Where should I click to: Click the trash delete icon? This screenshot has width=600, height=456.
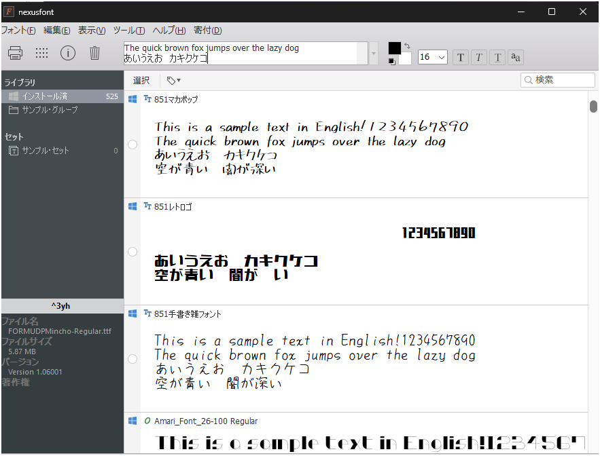click(x=94, y=53)
